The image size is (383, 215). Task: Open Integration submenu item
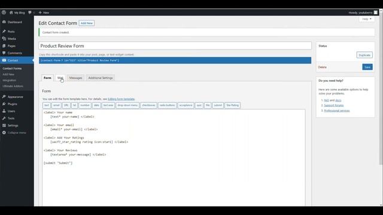pyautogui.click(x=10, y=80)
